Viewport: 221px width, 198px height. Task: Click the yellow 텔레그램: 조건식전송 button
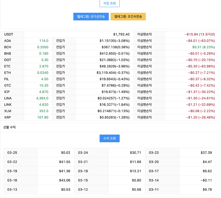click(128, 16)
